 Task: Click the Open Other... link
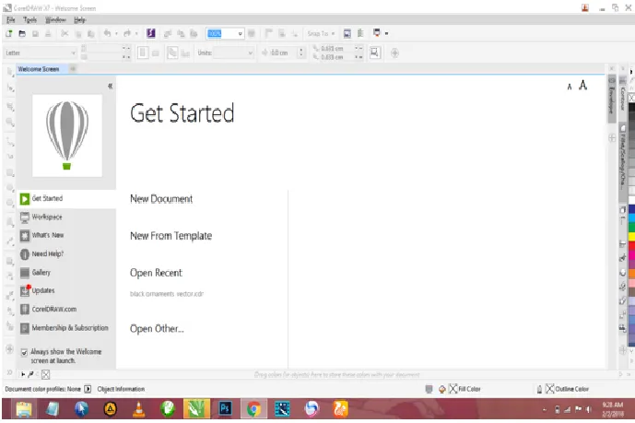point(157,328)
